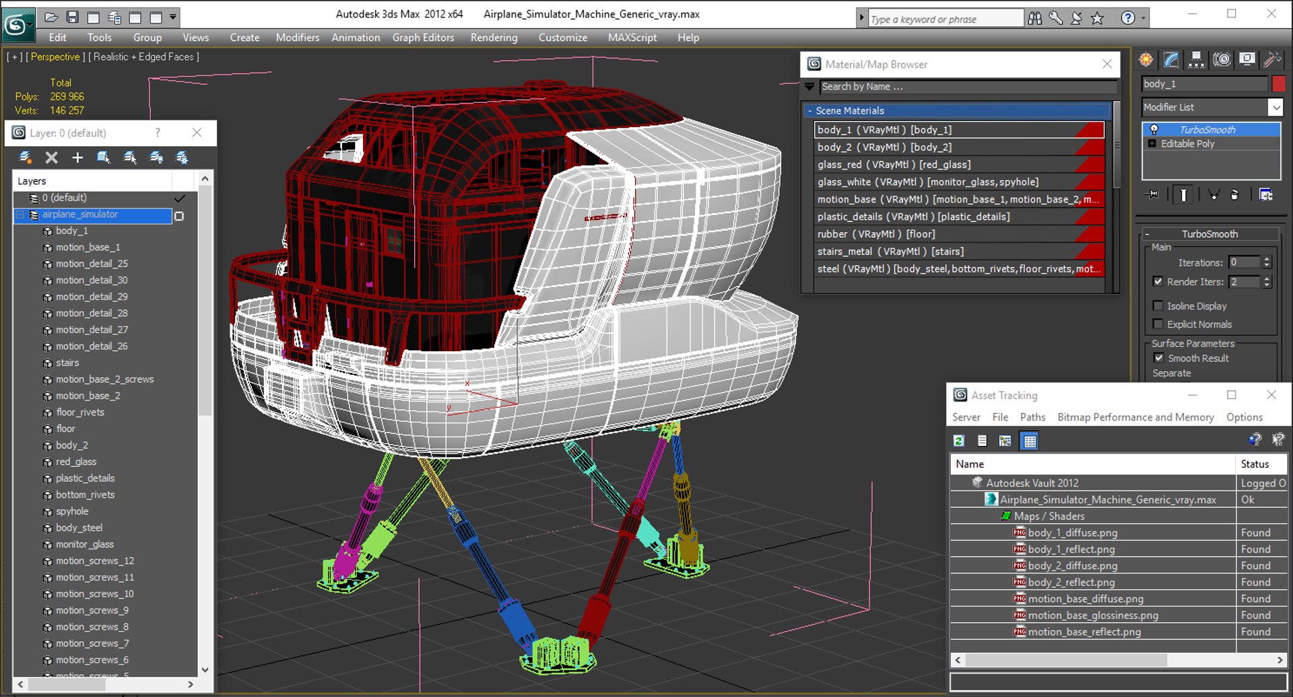Click the Perspective viewport label

click(55, 57)
